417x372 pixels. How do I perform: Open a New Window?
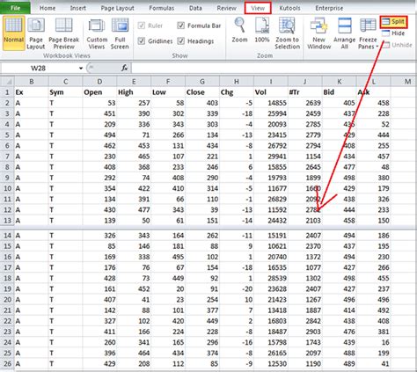point(318,26)
